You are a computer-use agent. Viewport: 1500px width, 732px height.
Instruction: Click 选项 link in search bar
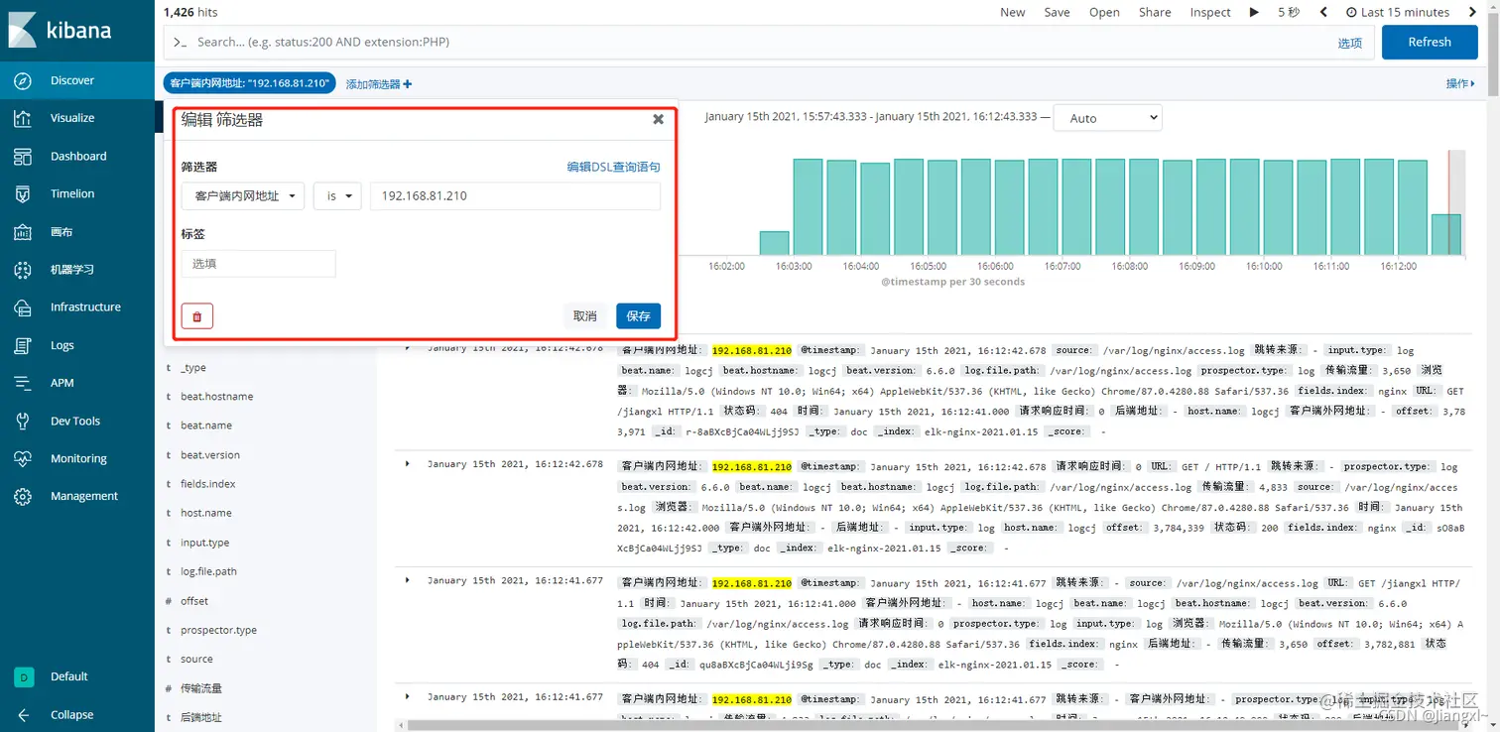point(1349,43)
